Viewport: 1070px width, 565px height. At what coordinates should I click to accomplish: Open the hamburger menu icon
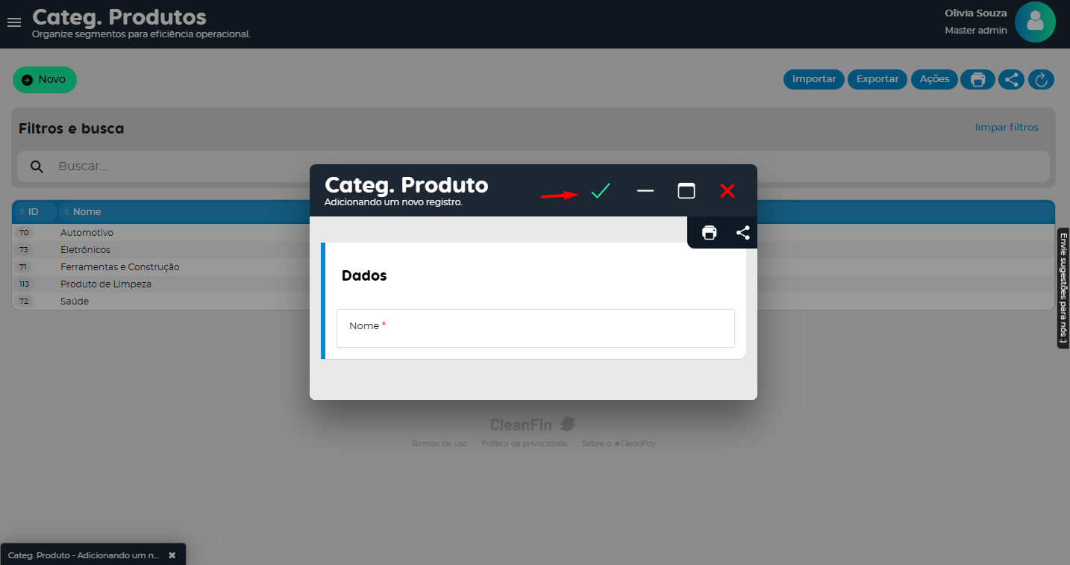[14, 22]
